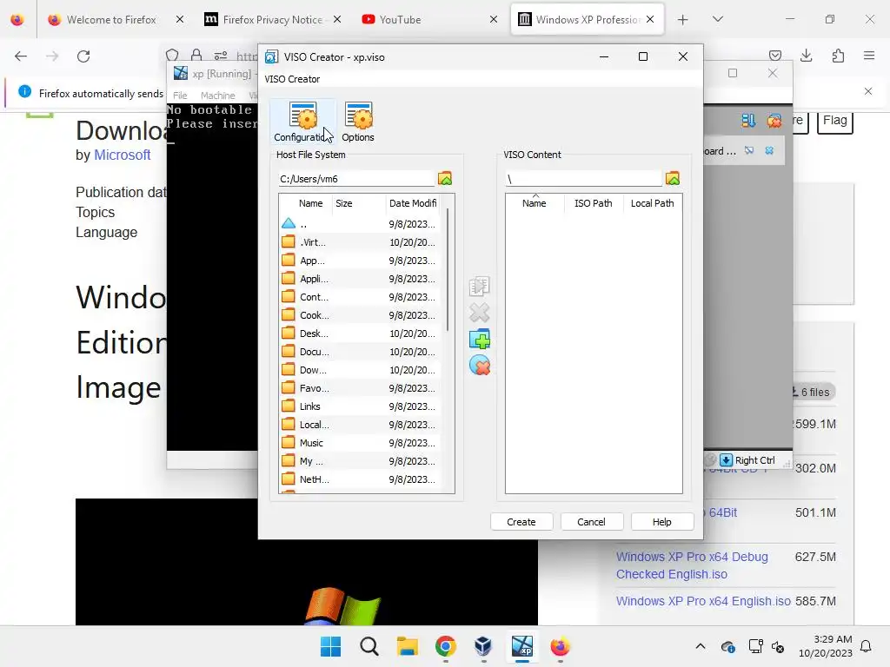Add selected items to VISO icon
The width and height of the screenshot is (890, 667).
[x=479, y=287]
